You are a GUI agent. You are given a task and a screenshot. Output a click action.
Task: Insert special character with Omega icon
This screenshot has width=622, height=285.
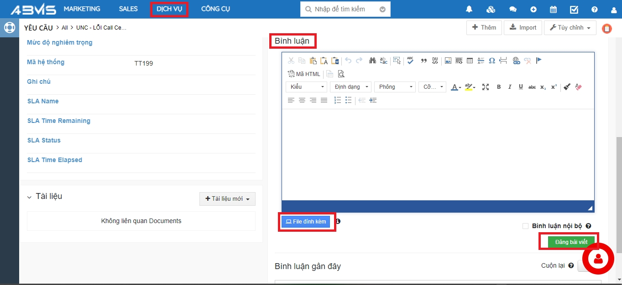click(492, 61)
